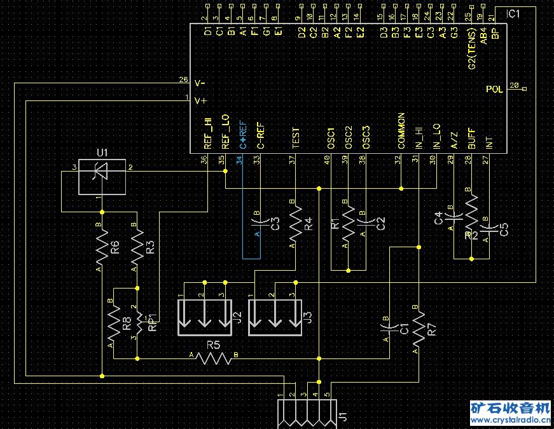Click the INT pin label

click(489, 143)
